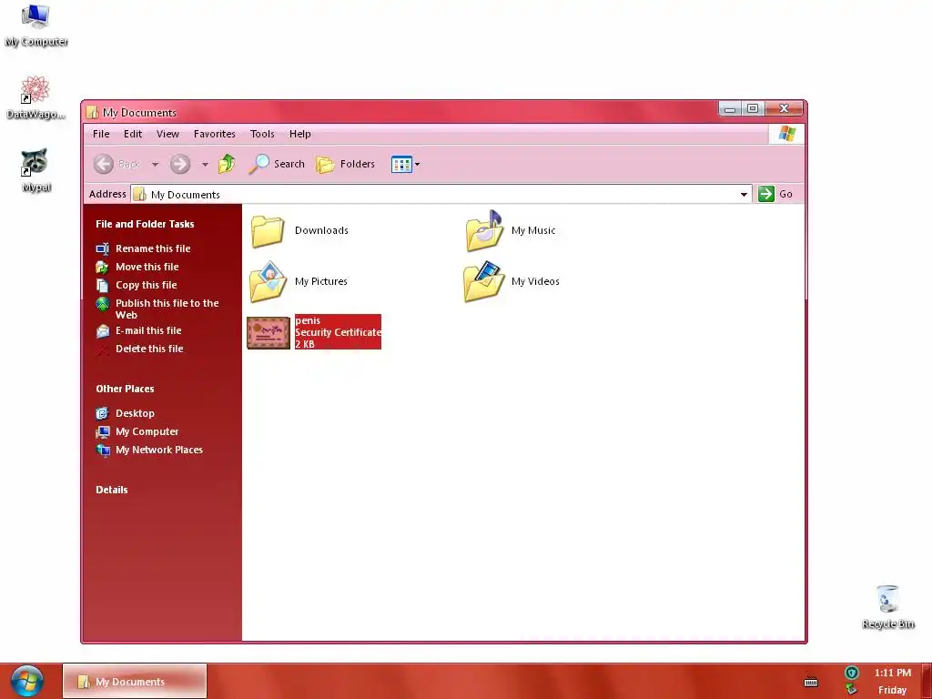This screenshot has height=699, width=932.
Task: Launch the Mypal browser shortcut
Action: tap(35, 170)
